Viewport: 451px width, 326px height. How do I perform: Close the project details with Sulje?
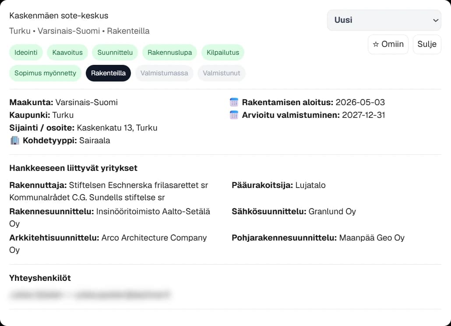pyautogui.click(x=427, y=44)
